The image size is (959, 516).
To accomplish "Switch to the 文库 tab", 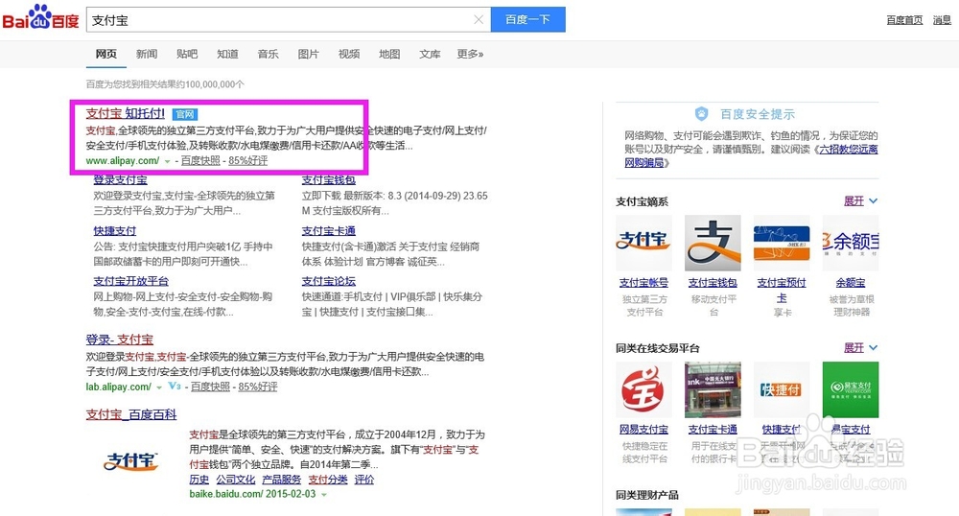I will pyautogui.click(x=430, y=54).
